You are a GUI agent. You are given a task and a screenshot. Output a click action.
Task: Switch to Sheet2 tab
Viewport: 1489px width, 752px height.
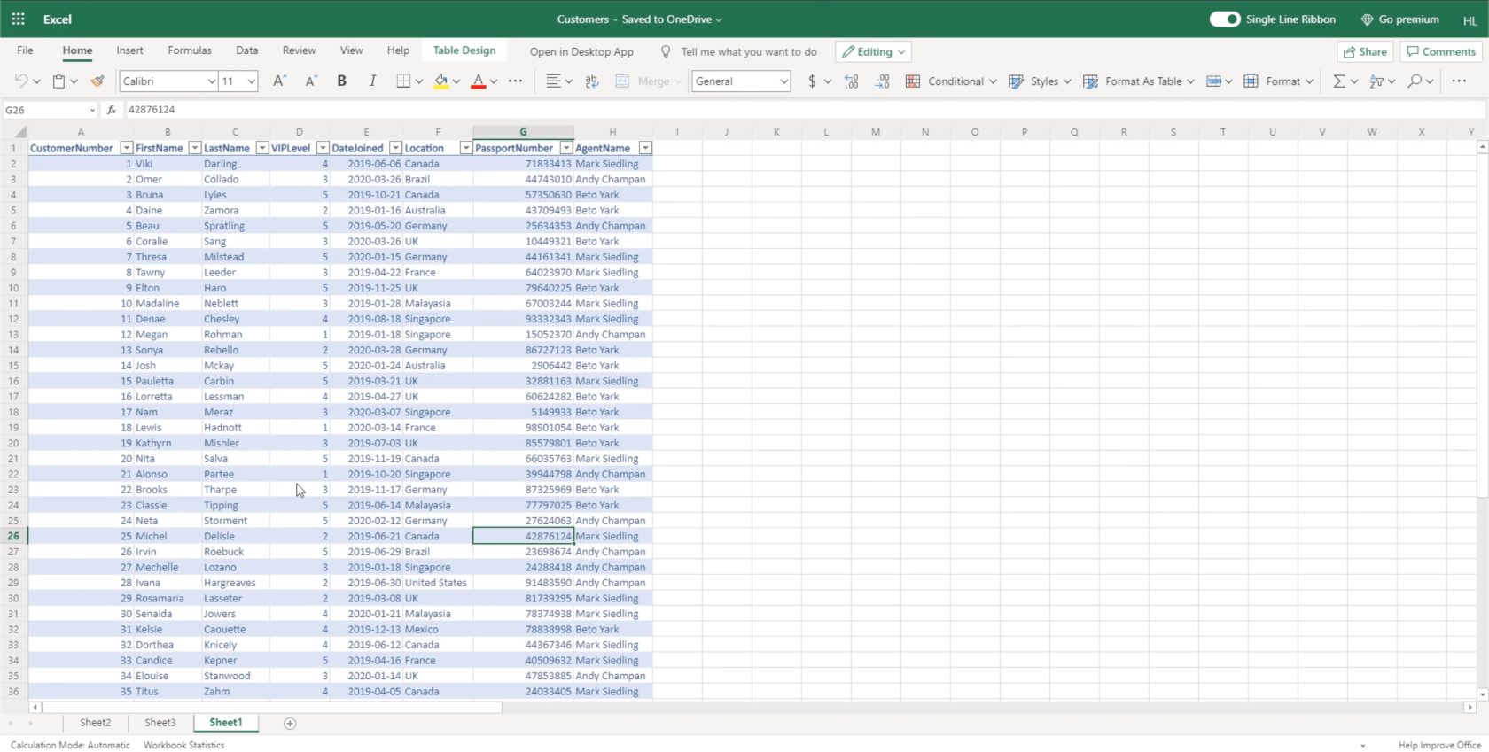coord(95,723)
